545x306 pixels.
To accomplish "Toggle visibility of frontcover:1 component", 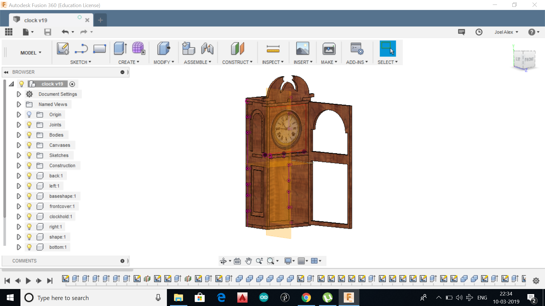I will click(x=29, y=206).
